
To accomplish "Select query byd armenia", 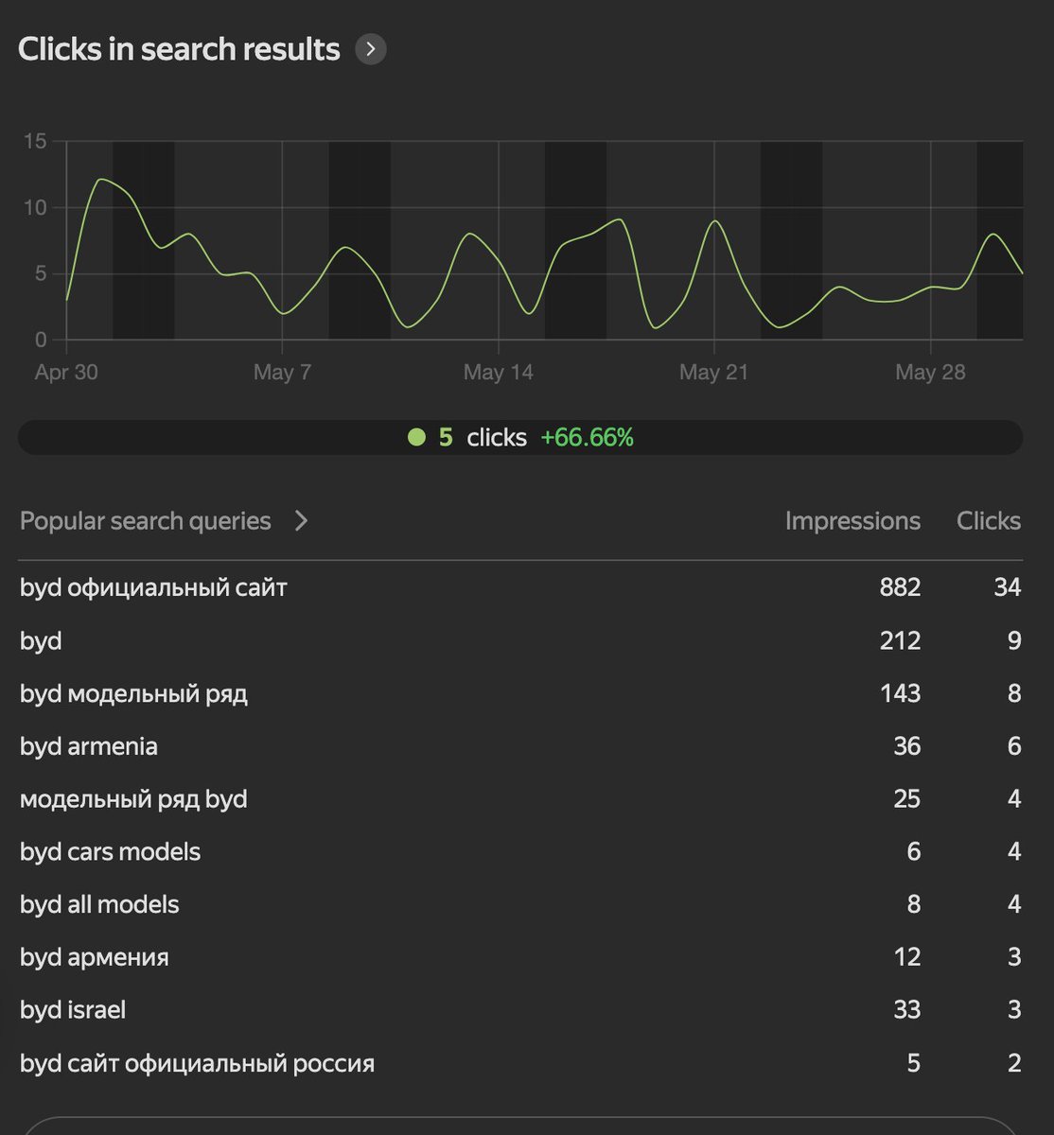I will [x=89, y=746].
